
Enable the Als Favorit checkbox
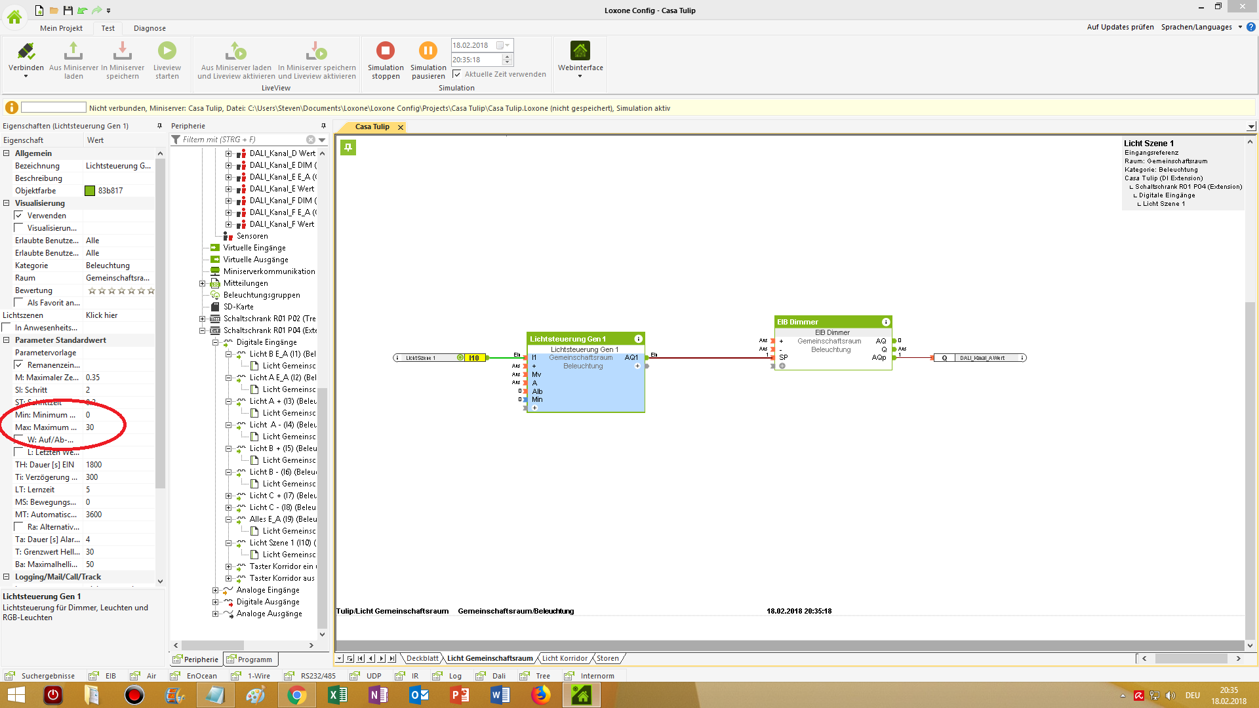click(19, 303)
